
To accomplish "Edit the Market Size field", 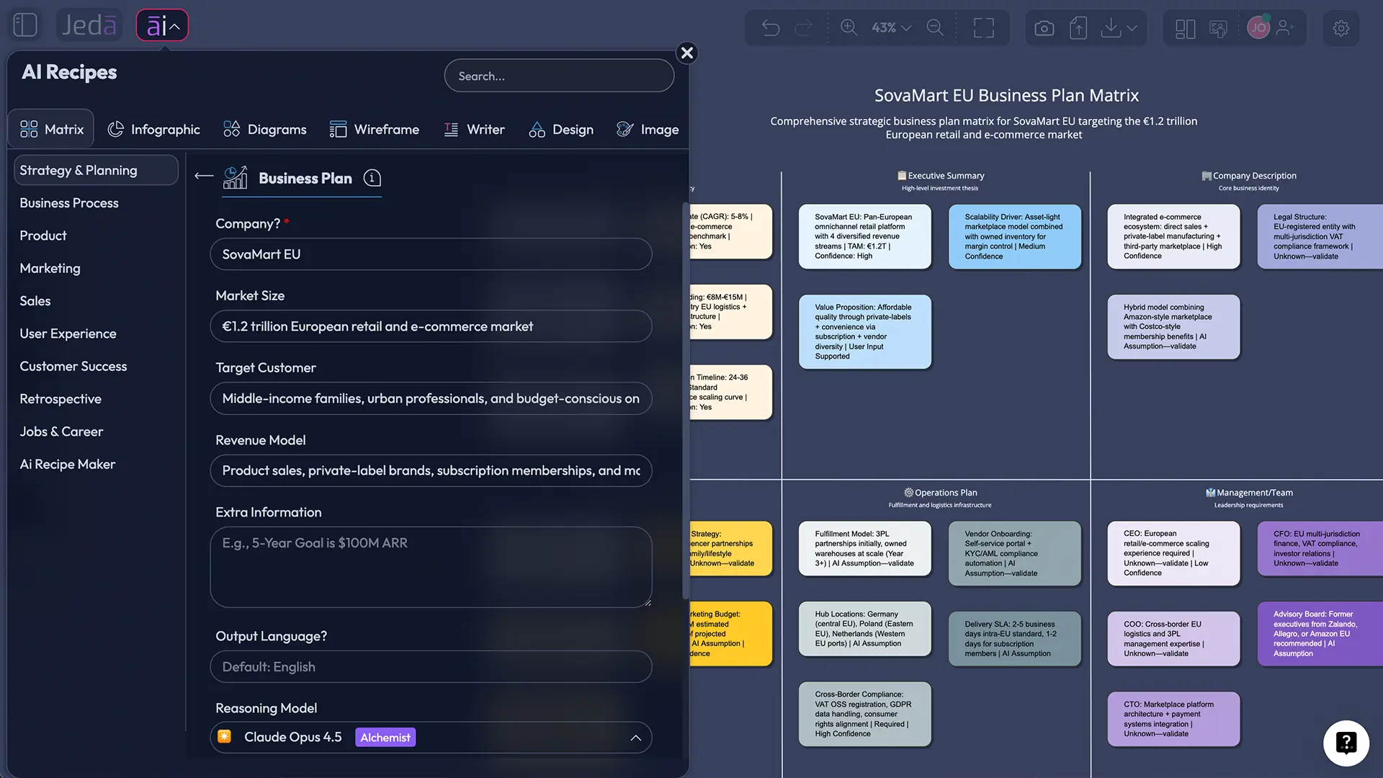I will (431, 326).
